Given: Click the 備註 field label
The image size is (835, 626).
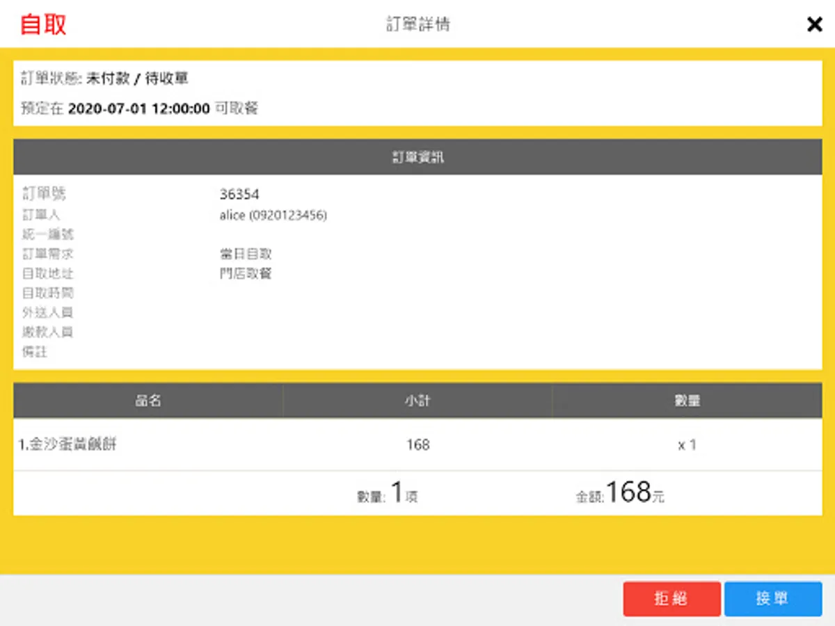Looking at the screenshot, I should [x=35, y=352].
